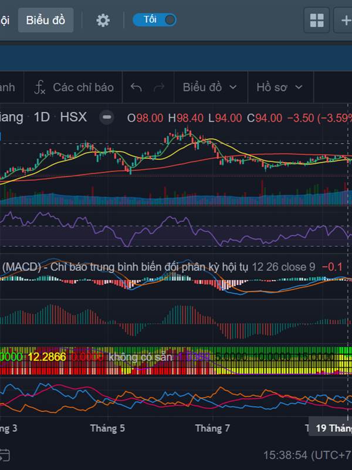This screenshot has height=470, width=352.
Task: Open the grid layout icon
Action: click(317, 20)
